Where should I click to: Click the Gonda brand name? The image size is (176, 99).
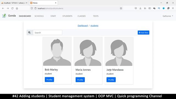12,16
